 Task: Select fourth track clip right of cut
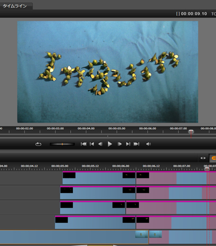click(176, 222)
